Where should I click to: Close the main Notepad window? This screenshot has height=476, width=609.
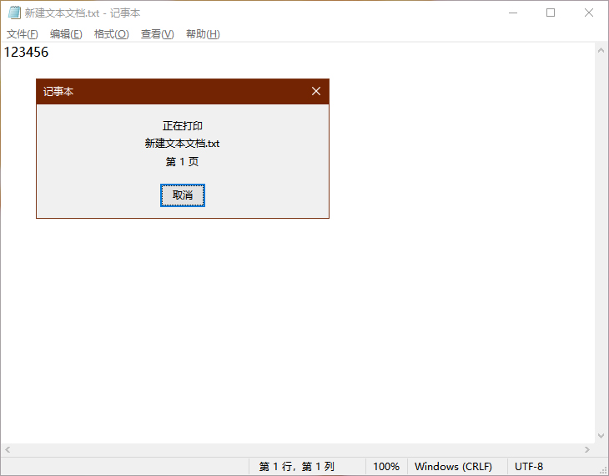pyautogui.click(x=589, y=13)
